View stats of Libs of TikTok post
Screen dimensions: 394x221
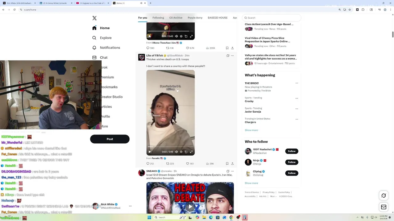click(x=210, y=164)
